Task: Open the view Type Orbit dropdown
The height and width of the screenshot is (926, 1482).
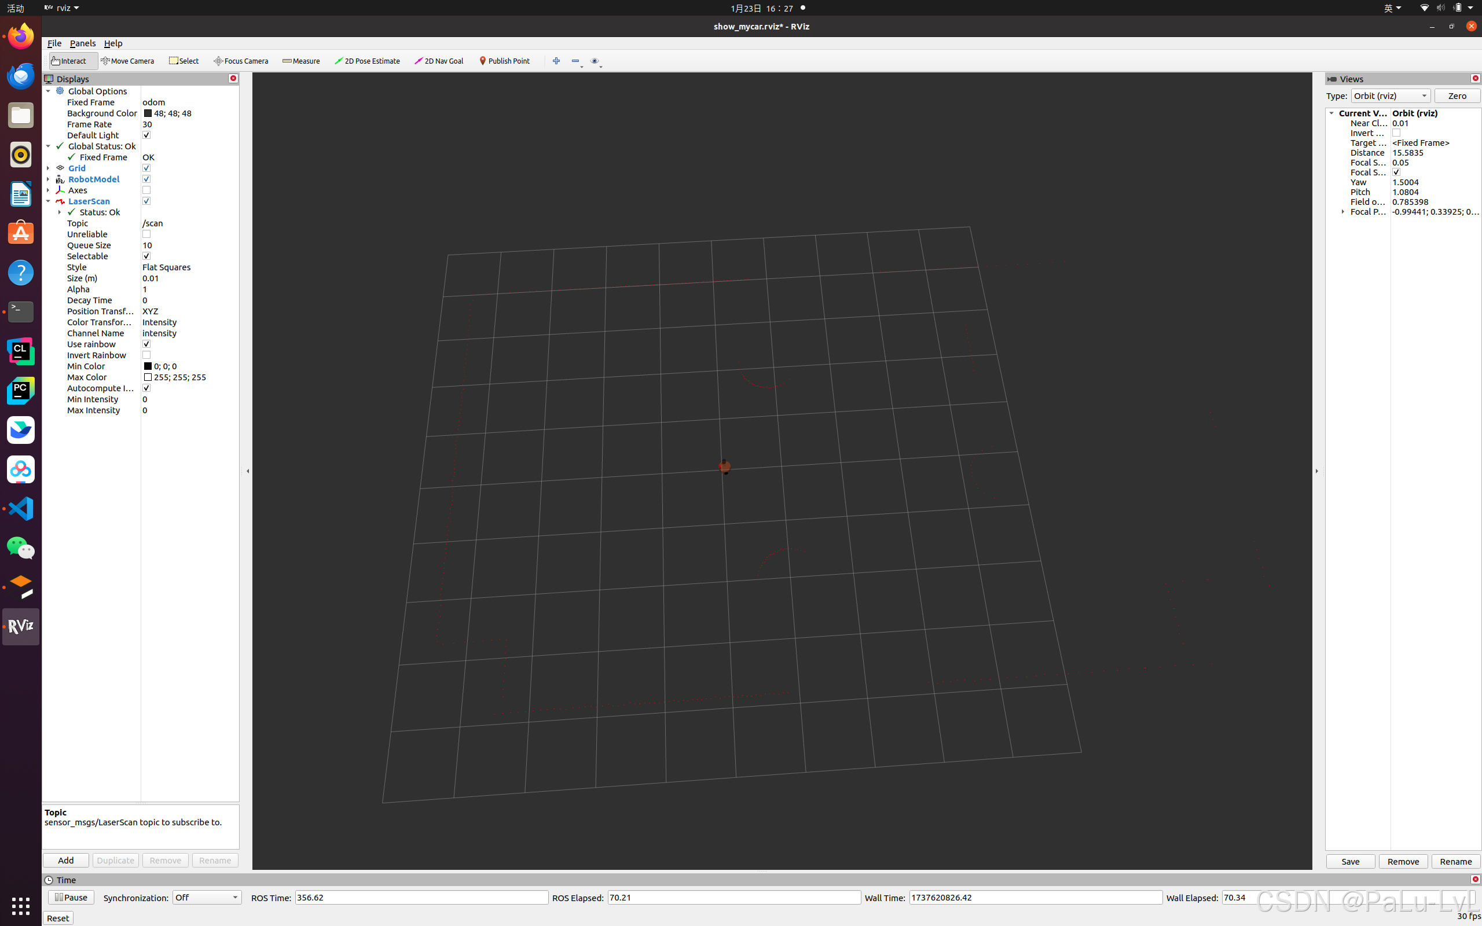Action: tap(1390, 96)
